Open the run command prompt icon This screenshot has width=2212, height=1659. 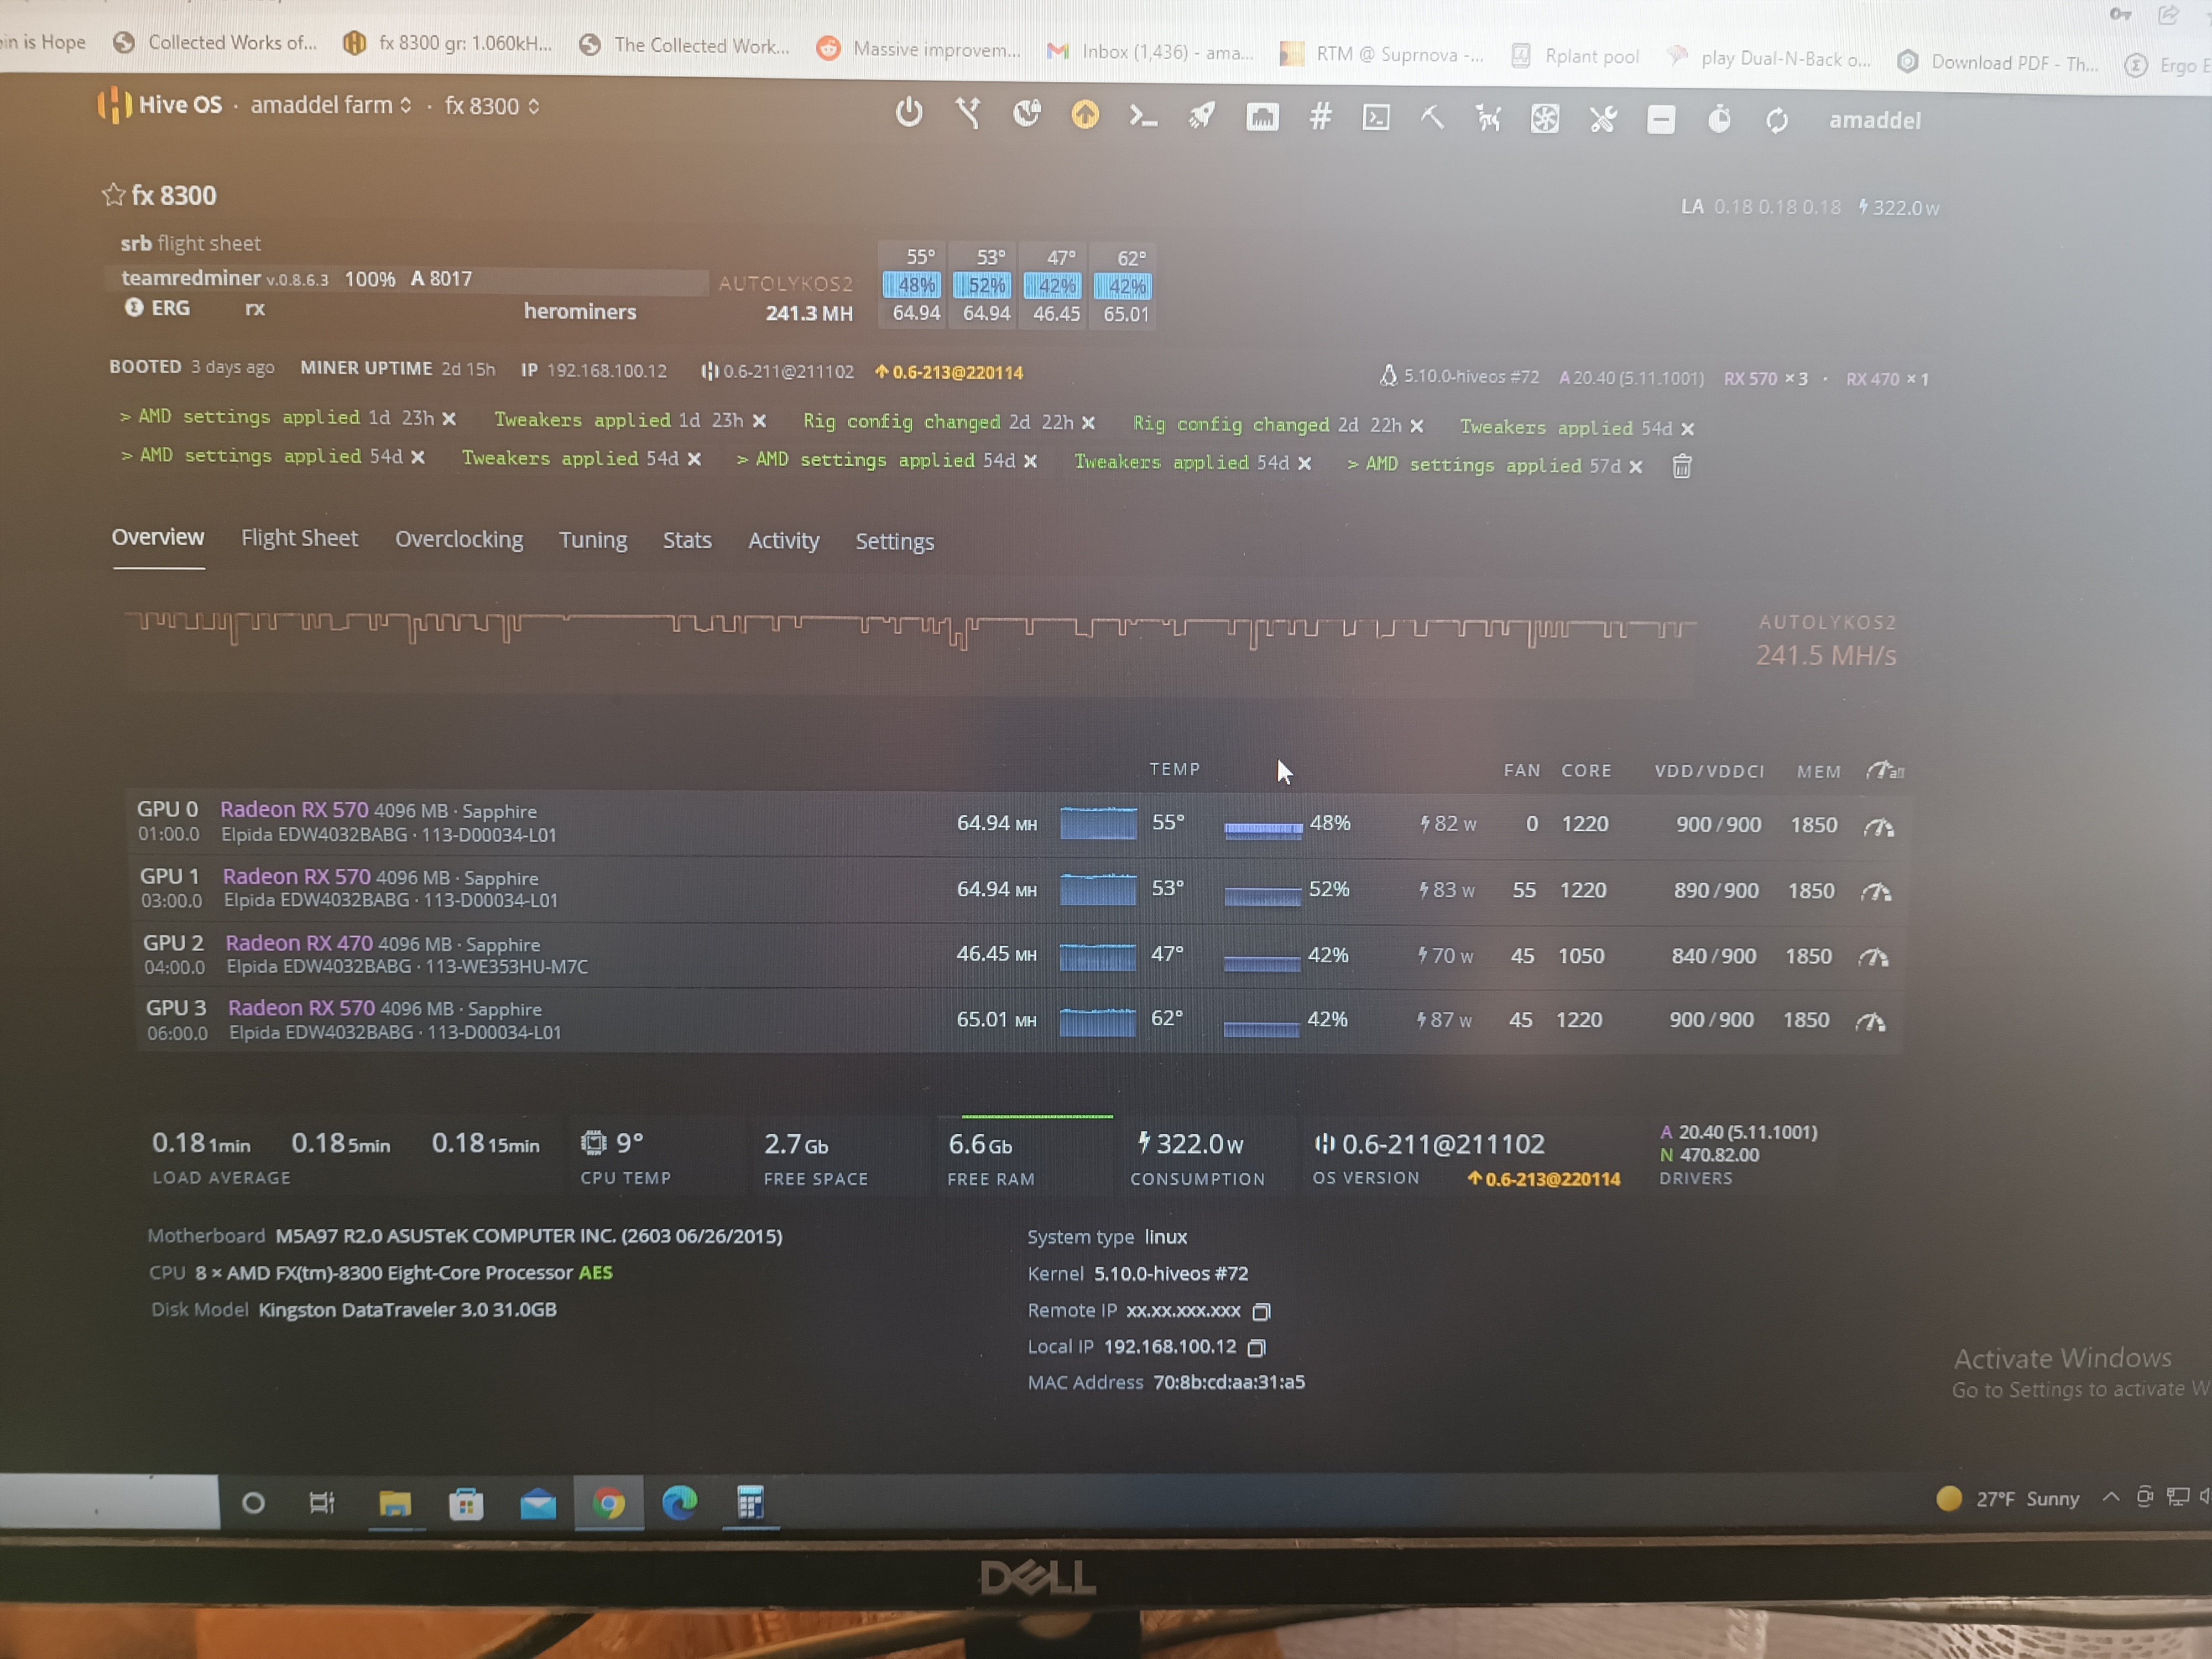(x=1143, y=116)
